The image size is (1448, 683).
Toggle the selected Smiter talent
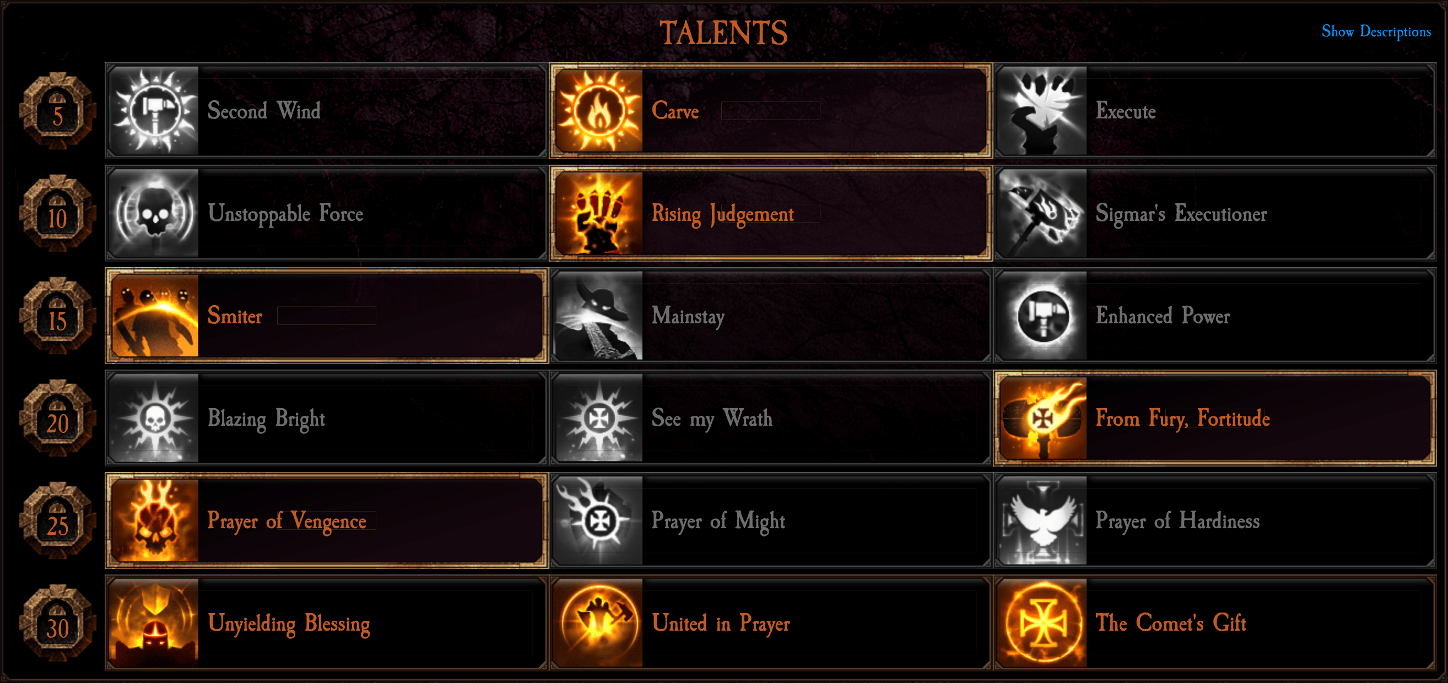327,316
